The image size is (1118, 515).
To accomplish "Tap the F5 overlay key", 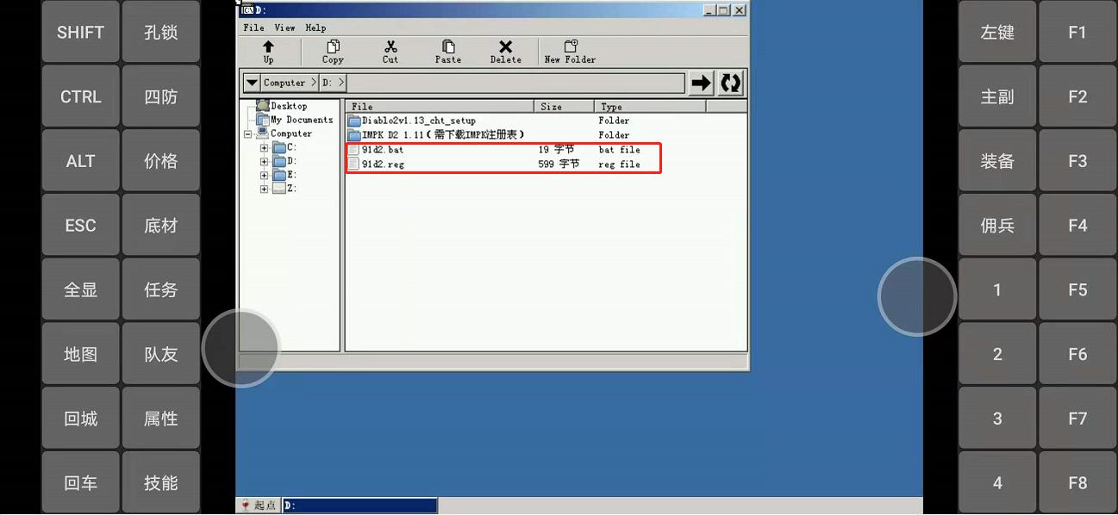I will coord(1077,289).
